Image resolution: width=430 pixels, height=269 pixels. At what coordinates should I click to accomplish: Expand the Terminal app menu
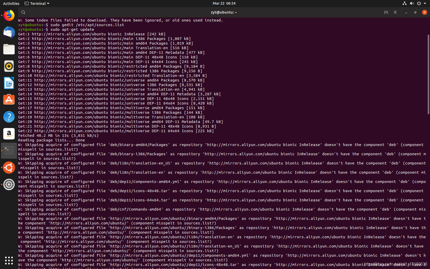click(x=37, y=4)
